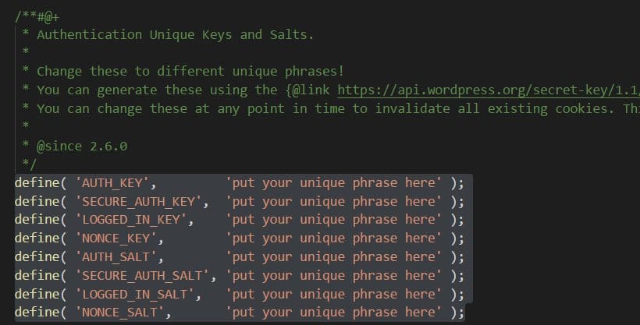This screenshot has height=325, width=640.
Task: Click the '{@link' tag in the comment
Action: pyautogui.click(x=308, y=90)
